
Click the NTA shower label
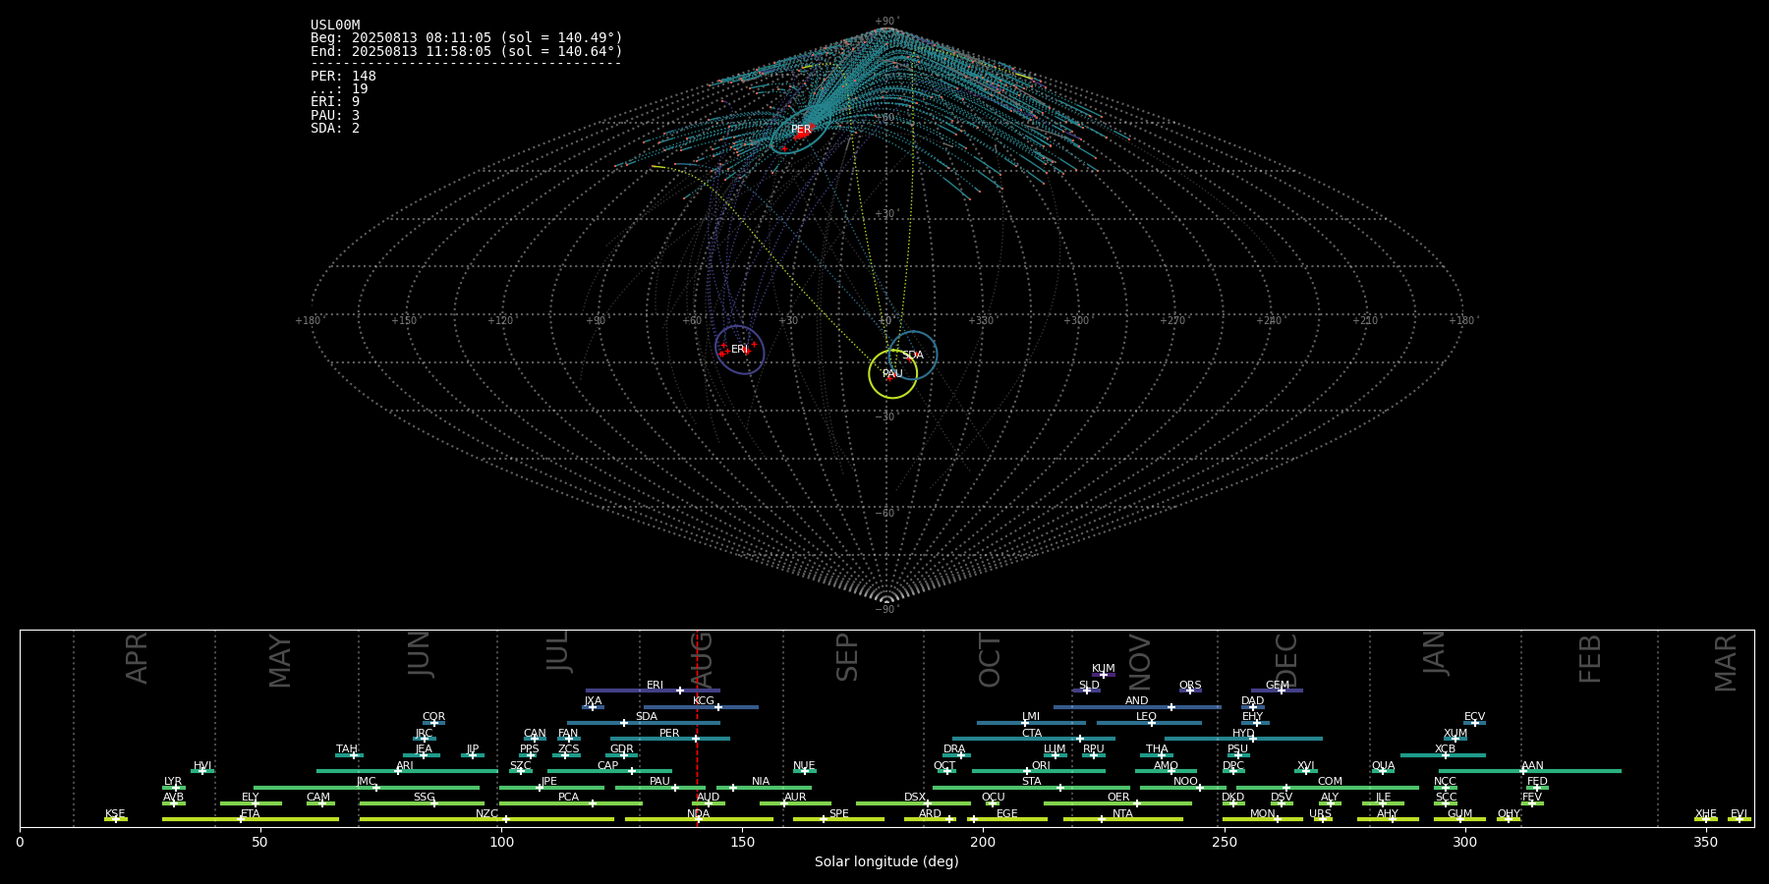click(x=1123, y=814)
